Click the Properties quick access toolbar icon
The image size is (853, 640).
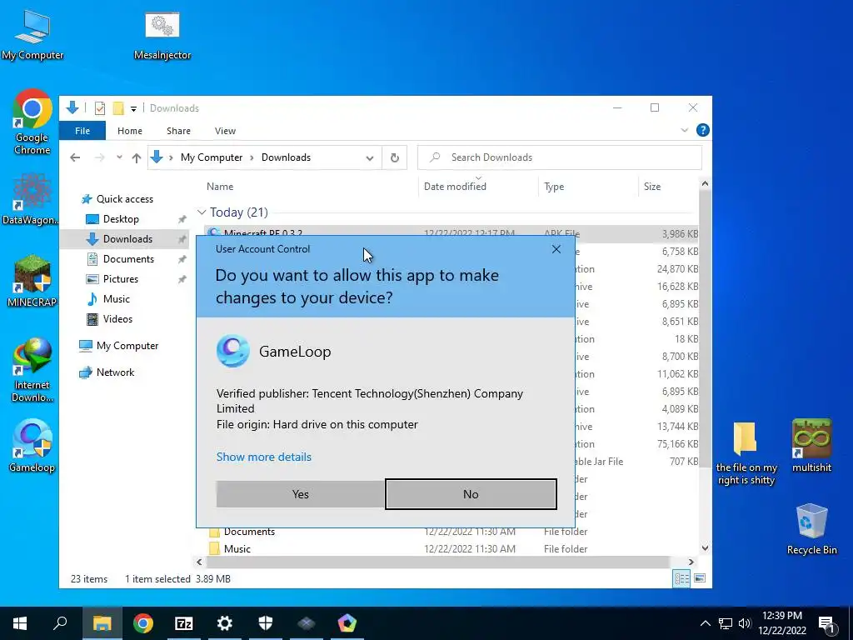pyautogui.click(x=100, y=108)
